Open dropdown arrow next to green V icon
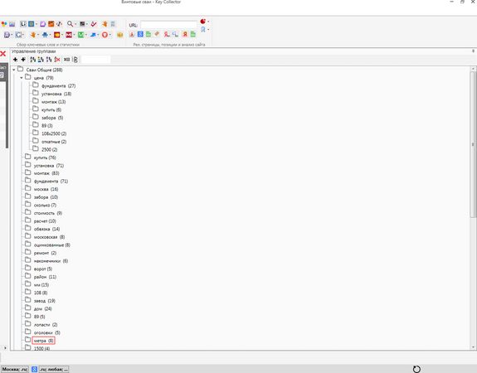This screenshot has height=373, width=477. (85, 35)
